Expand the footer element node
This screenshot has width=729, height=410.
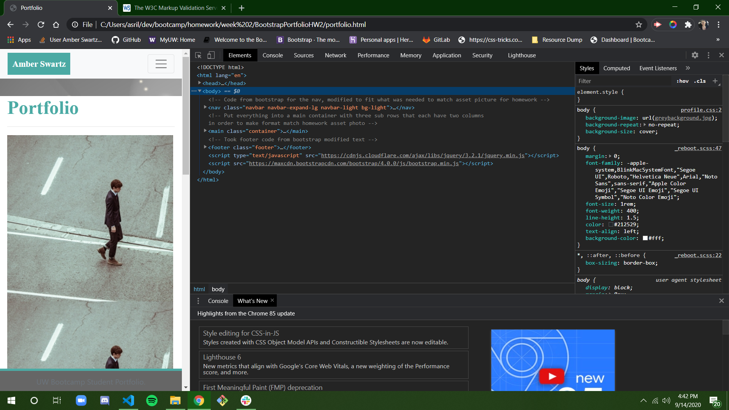tap(205, 147)
